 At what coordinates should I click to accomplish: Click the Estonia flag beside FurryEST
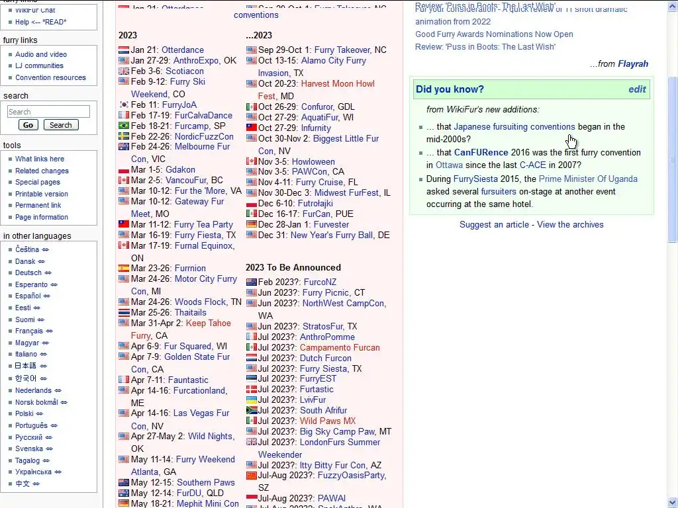coord(251,379)
